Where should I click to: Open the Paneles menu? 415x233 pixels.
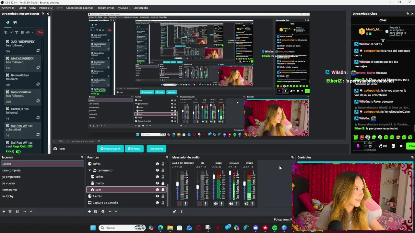pyautogui.click(x=46, y=8)
